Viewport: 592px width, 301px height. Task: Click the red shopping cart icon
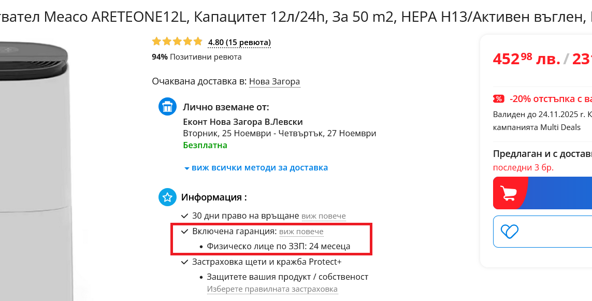click(510, 193)
